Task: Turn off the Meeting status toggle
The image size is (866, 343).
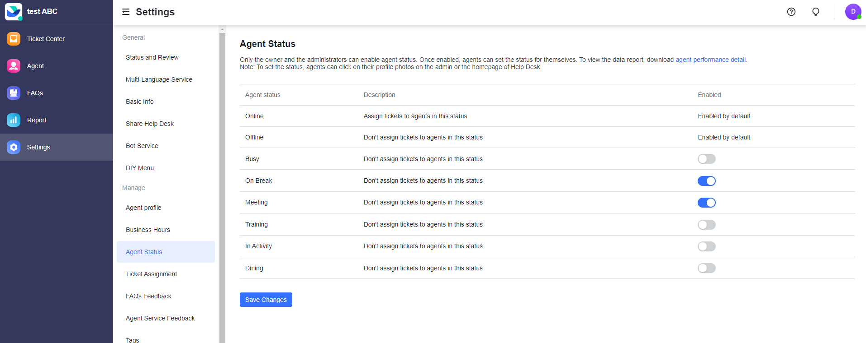Action: [x=706, y=203]
